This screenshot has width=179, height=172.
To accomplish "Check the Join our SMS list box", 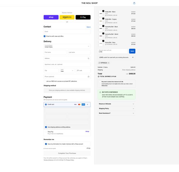I will pos(44,81).
